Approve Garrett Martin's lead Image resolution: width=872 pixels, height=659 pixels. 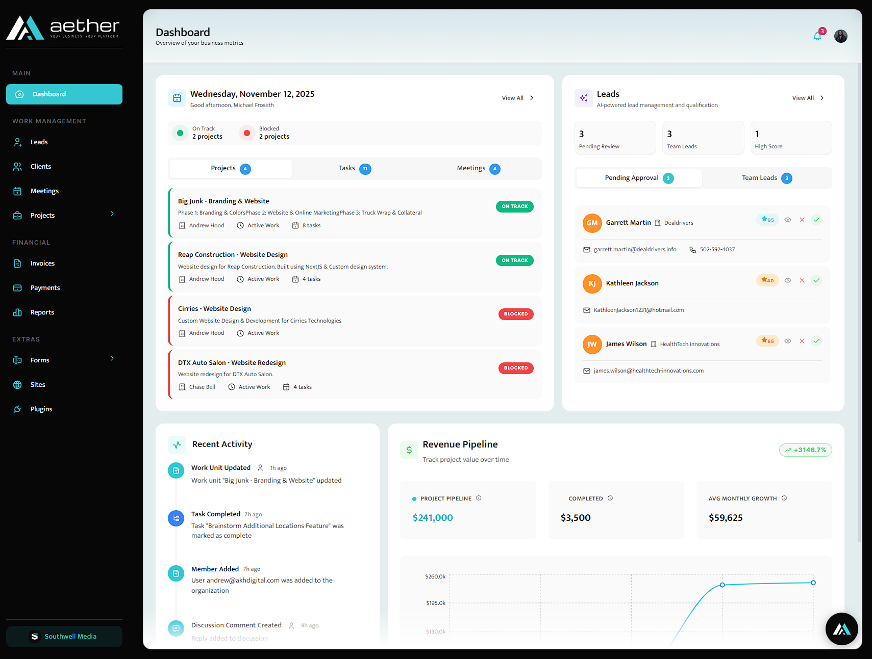pos(816,220)
